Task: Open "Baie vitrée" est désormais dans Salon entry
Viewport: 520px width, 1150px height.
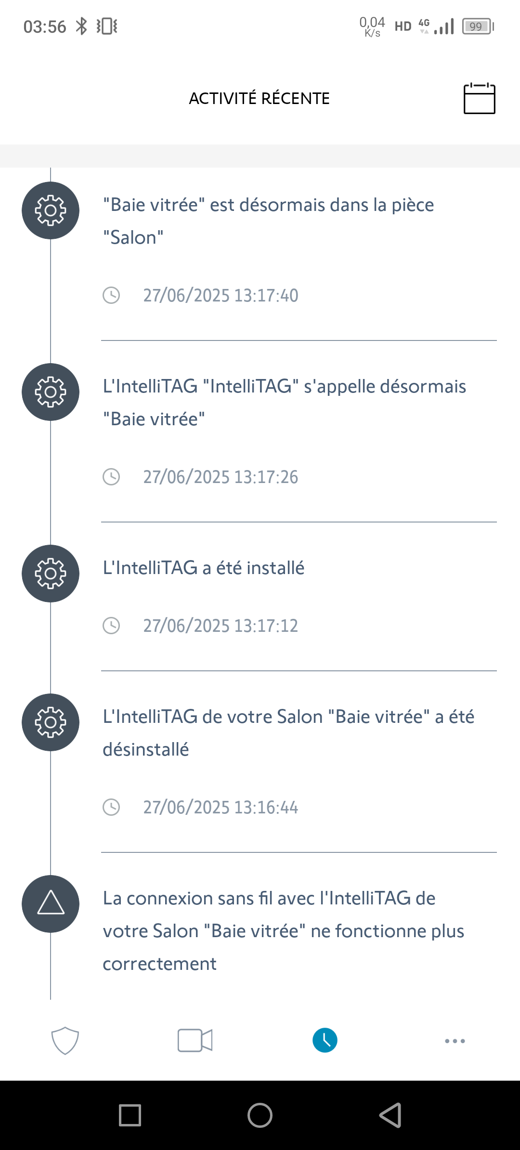Action: pyautogui.click(x=268, y=221)
